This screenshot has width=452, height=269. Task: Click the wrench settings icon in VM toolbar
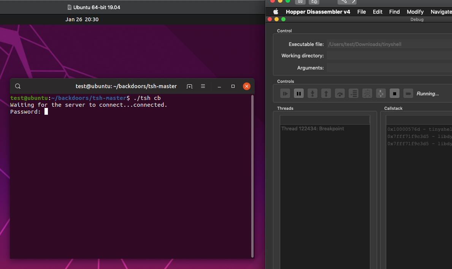[x=344, y=2]
